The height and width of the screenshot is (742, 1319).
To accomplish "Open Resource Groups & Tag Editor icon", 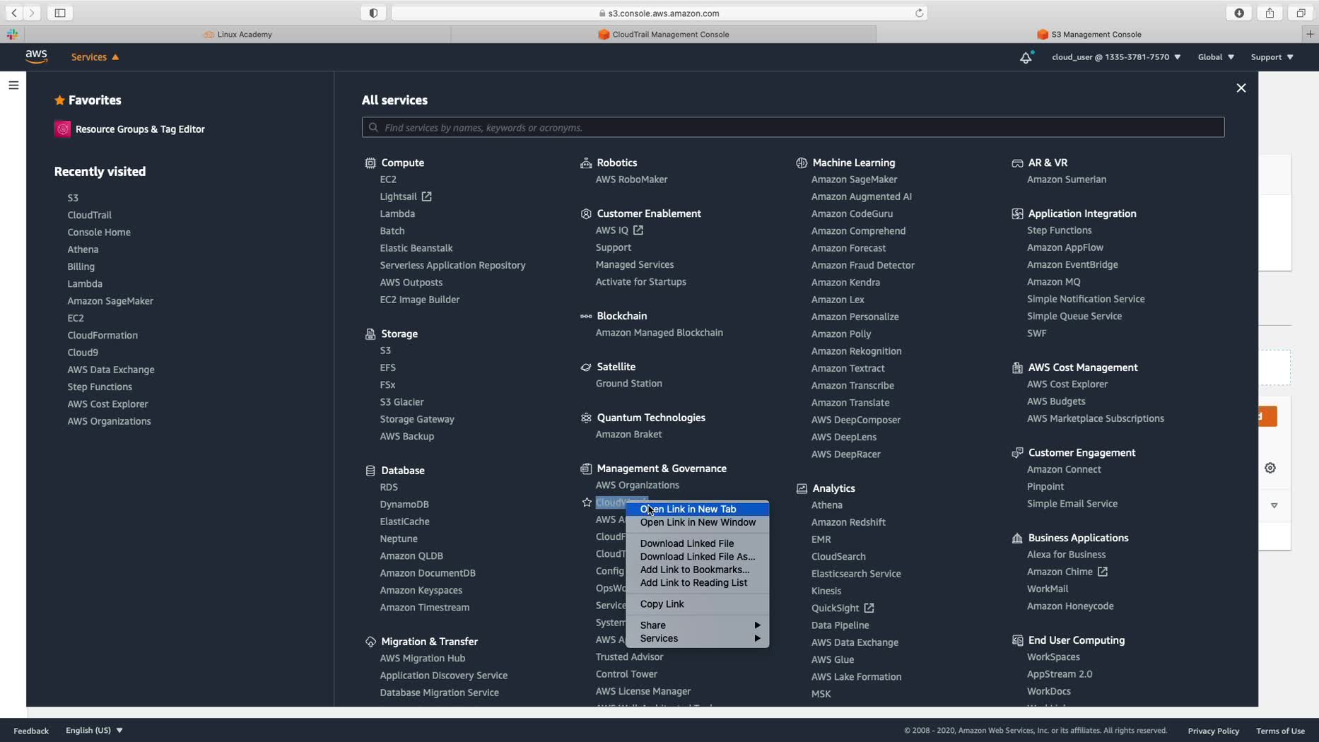I will point(62,129).
